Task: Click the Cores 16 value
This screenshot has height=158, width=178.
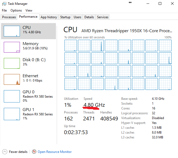Action: coord(154,108)
